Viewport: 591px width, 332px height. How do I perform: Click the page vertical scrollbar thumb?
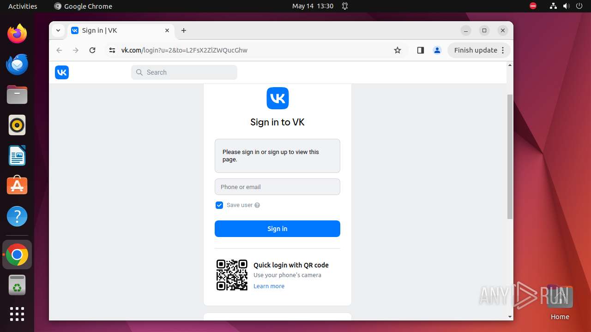(x=510, y=157)
